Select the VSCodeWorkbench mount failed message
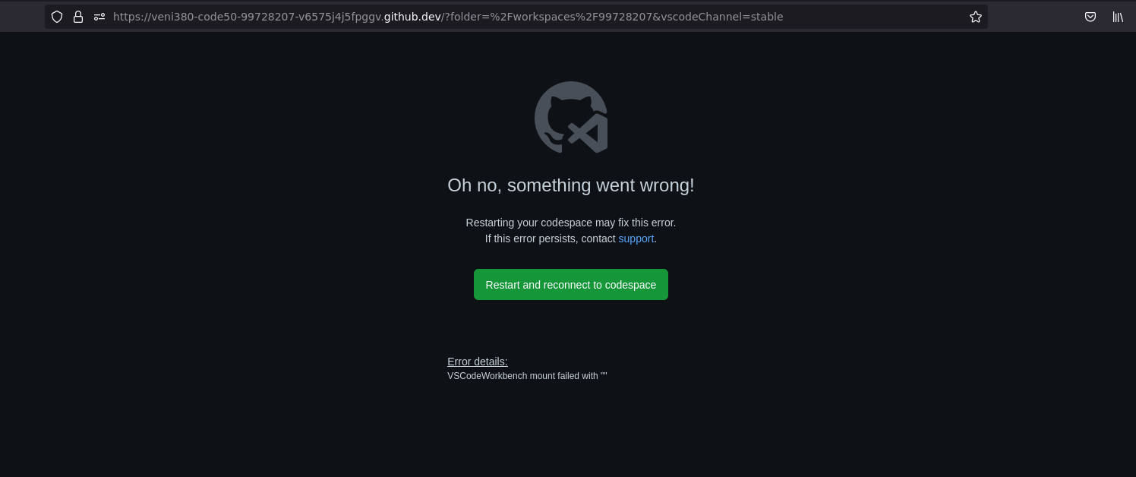Image resolution: width=1136 pixels, height=477 pixels. click(527, 376)
